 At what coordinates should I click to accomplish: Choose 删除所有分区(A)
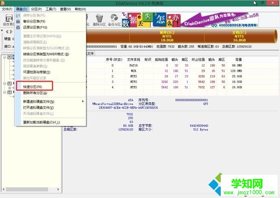pyautogui.click(x=50, y=93)
